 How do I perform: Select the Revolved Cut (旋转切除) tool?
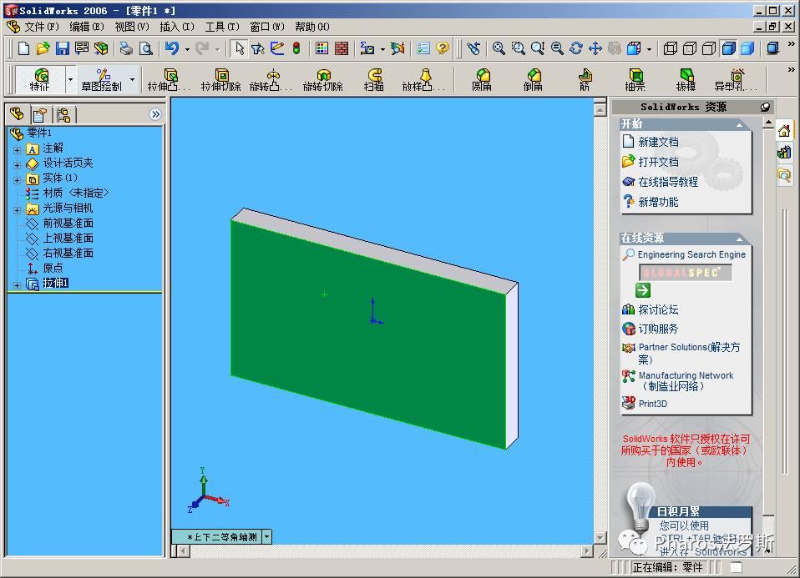click(323, 80)
